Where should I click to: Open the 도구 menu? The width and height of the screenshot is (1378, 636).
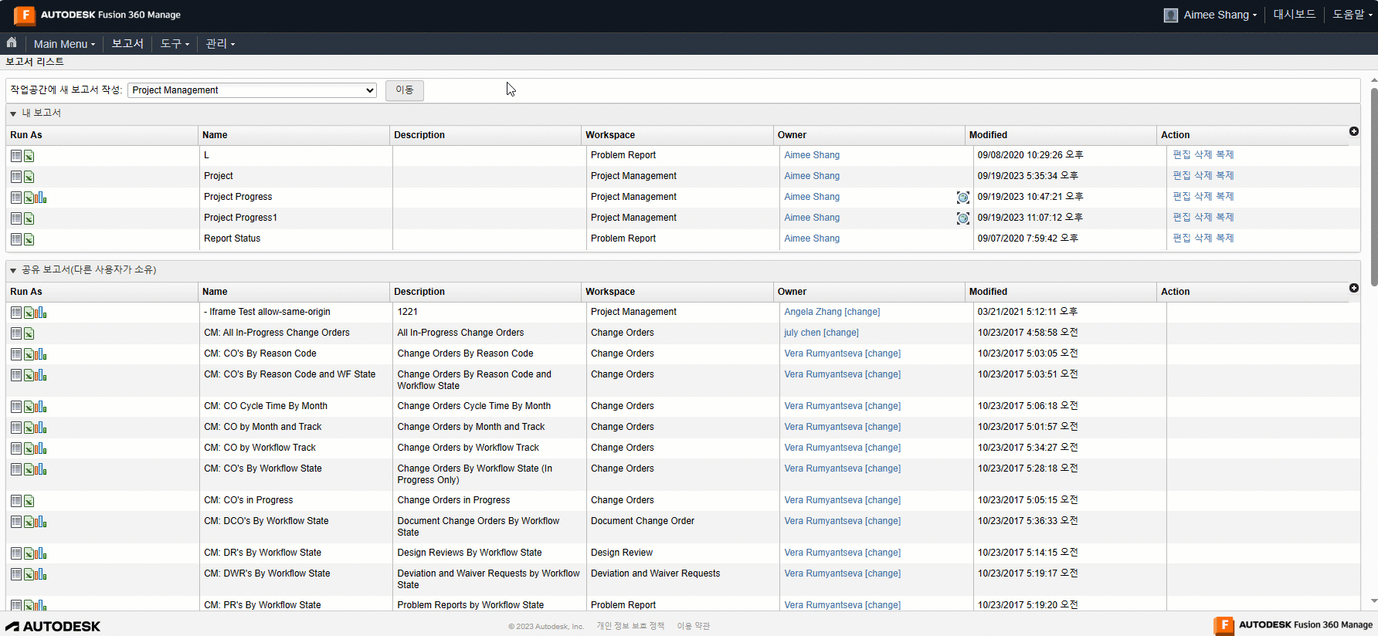pos(175,44)
